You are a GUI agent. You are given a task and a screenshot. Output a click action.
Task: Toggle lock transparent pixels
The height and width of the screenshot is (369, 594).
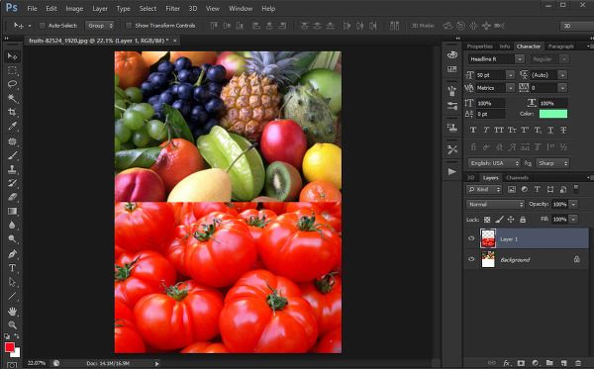pyautogui.click(x=487, y=220)
